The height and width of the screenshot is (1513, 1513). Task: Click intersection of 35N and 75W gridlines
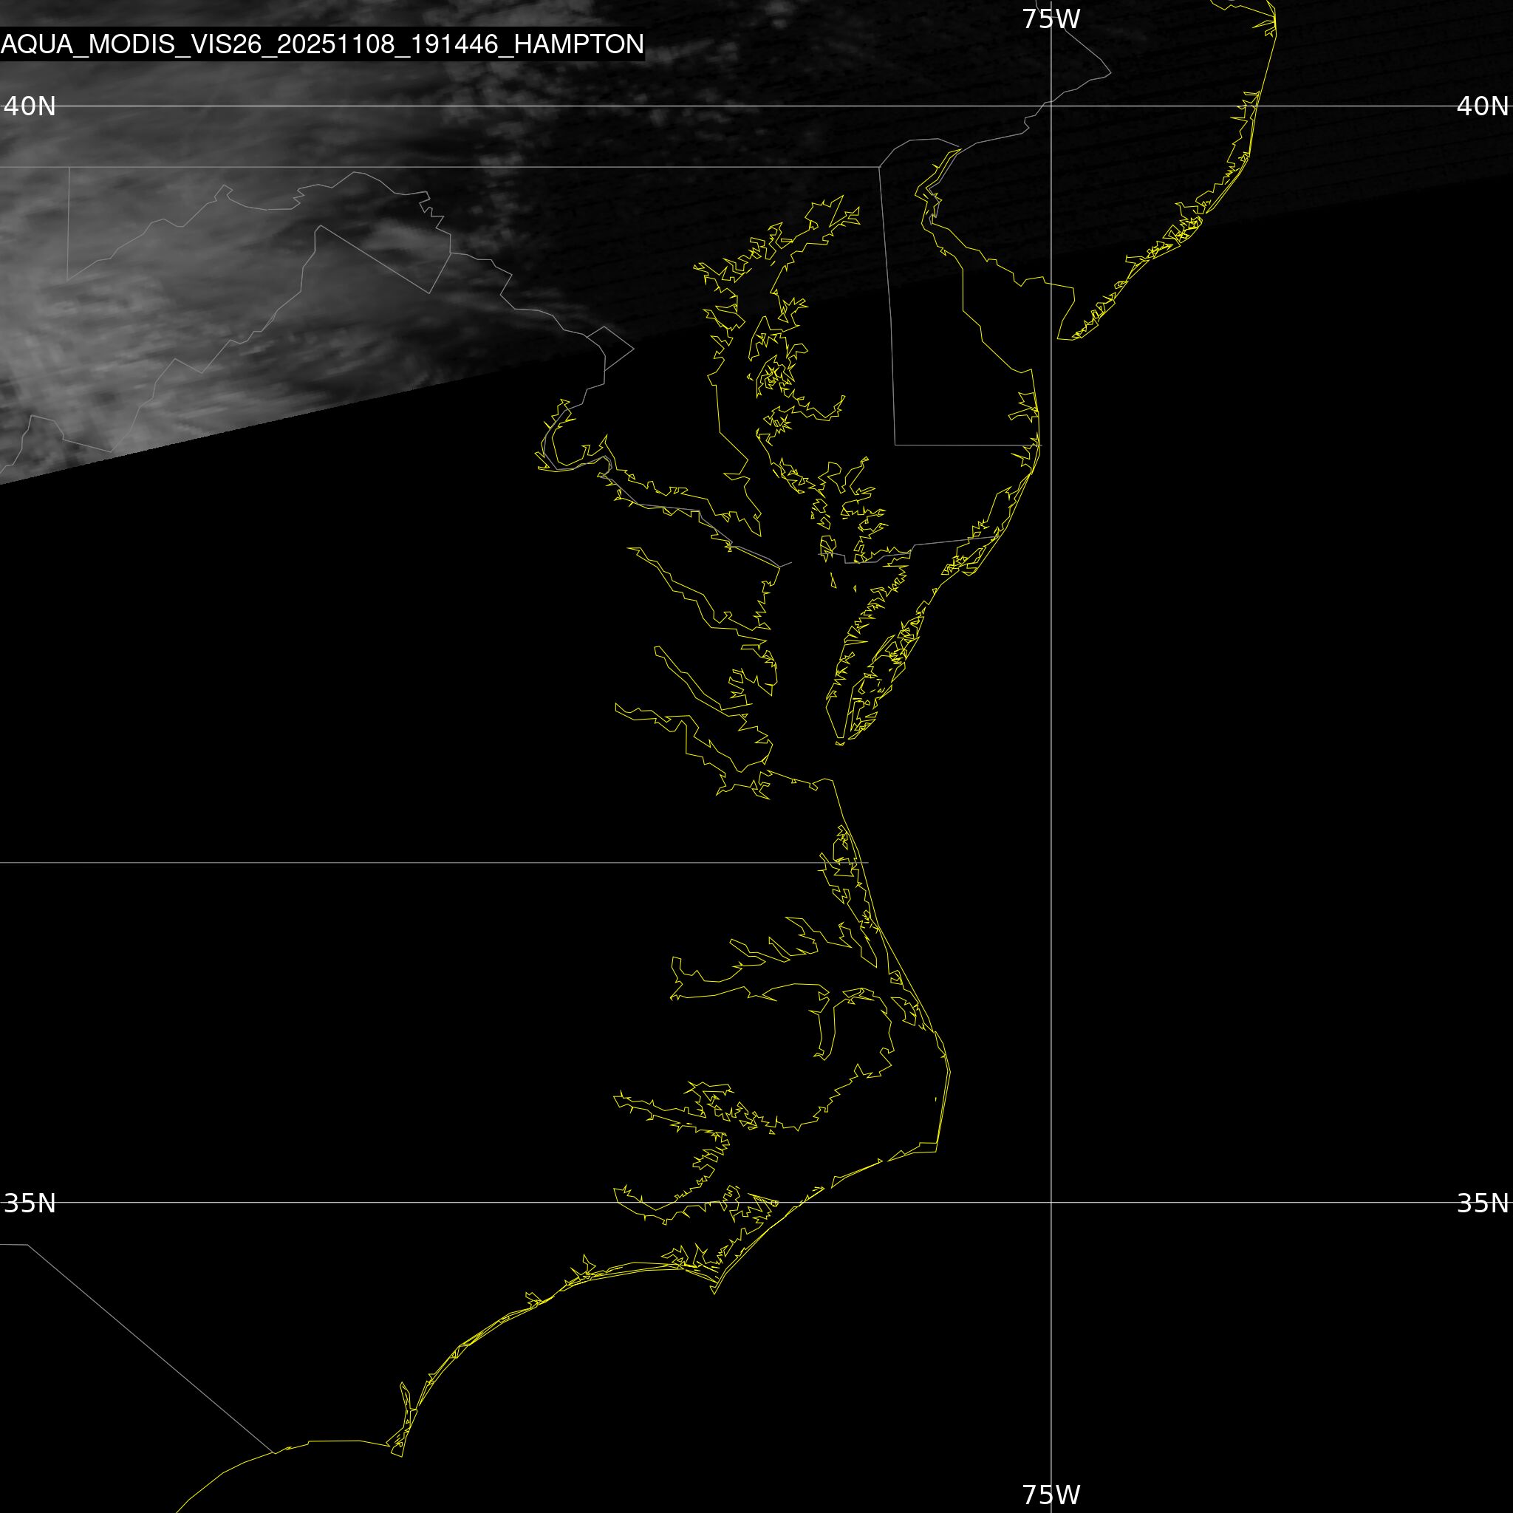[1051, 1202]
